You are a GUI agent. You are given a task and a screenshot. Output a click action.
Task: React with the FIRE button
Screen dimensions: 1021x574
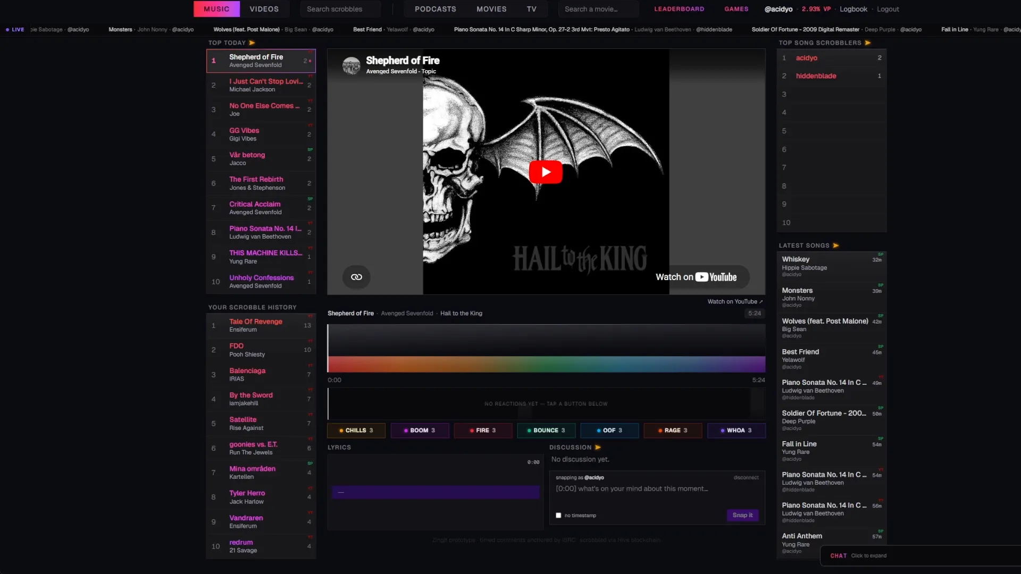point(483,430)
